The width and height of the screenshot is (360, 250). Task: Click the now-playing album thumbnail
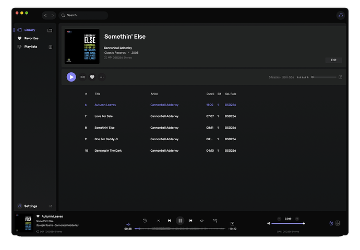24,223
